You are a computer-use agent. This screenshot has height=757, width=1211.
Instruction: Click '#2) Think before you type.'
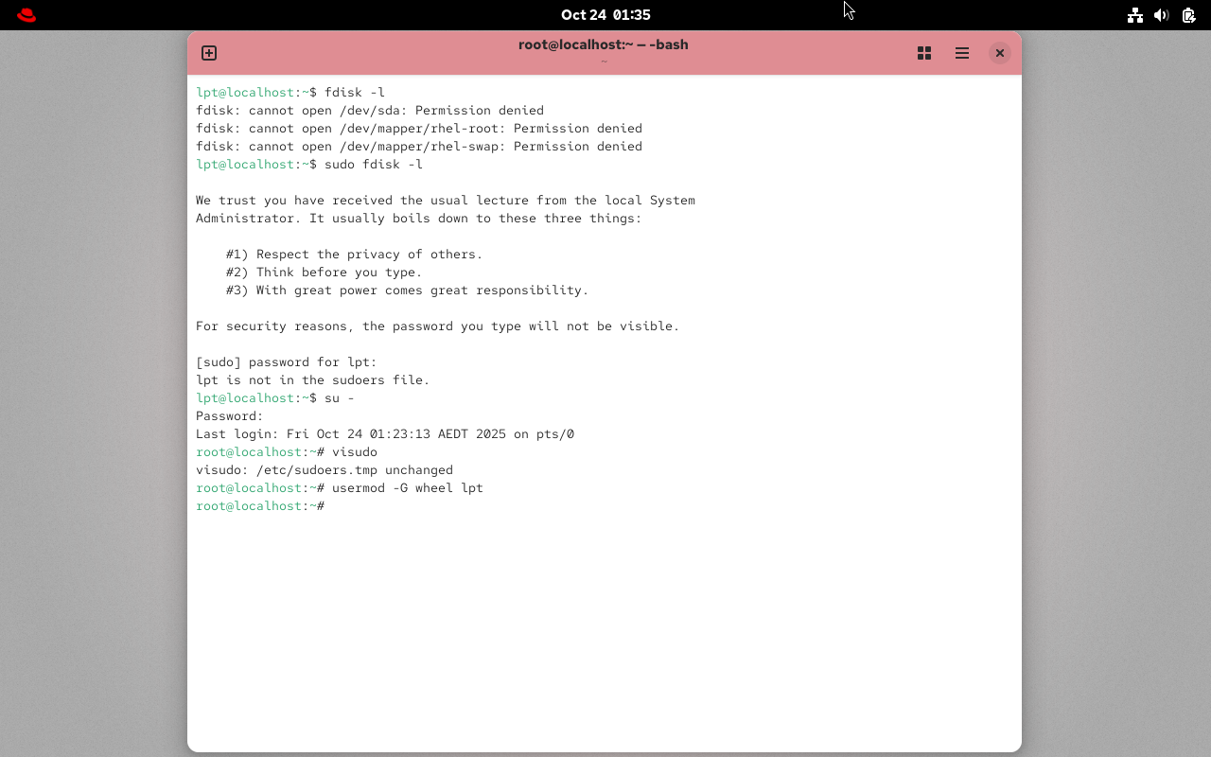coord(325,273)
